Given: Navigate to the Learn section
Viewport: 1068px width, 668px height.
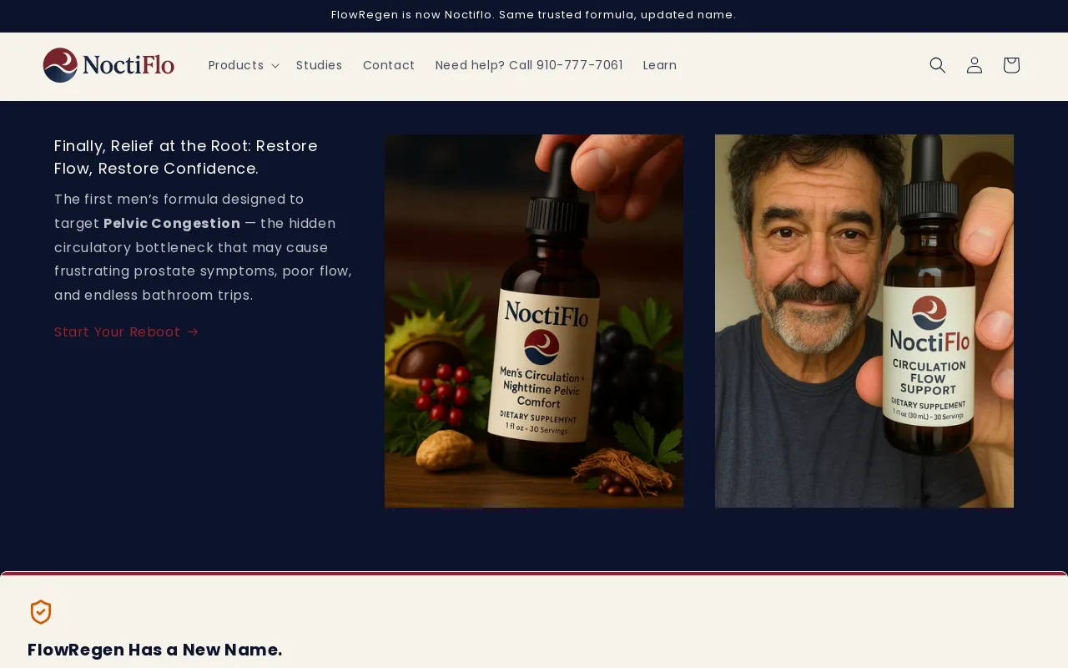Looking at the screenshot, I should [659, 65].
